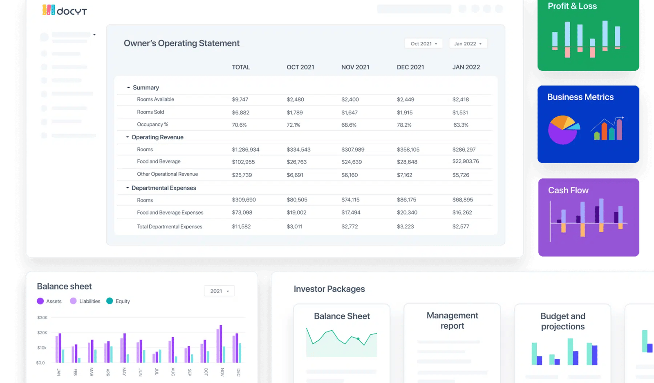This screenshot has height=383, width=654.
Task: Open the Business Metrics card
Action: tap(588, 124)
